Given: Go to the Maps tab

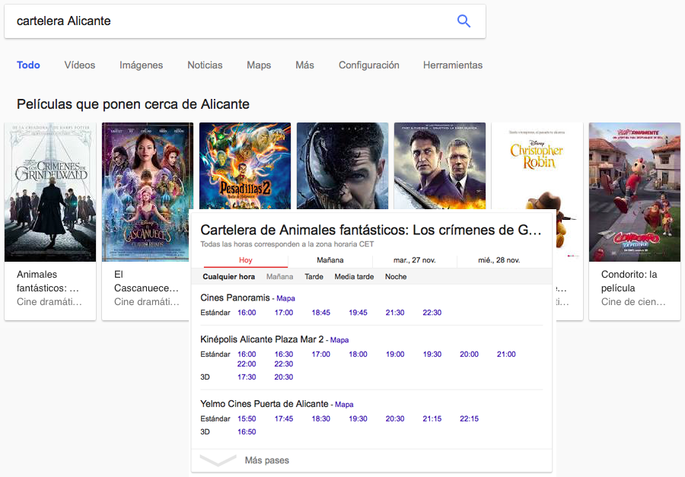Looking at the screenshot, I should [x=259, y=65].
